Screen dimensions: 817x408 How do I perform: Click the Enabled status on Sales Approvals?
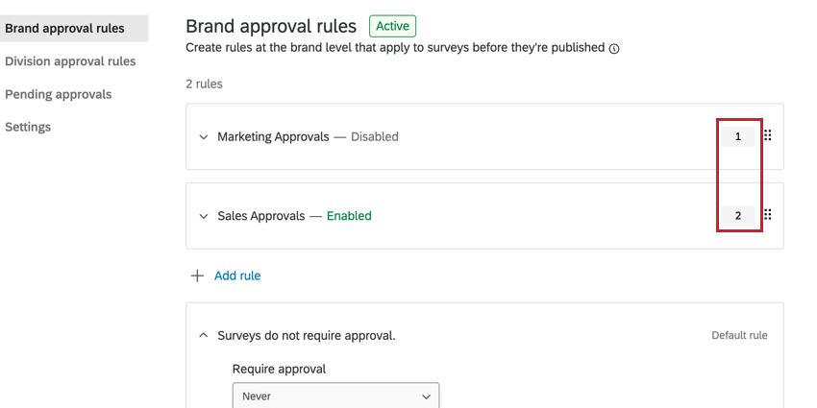[x=349, y=216]
